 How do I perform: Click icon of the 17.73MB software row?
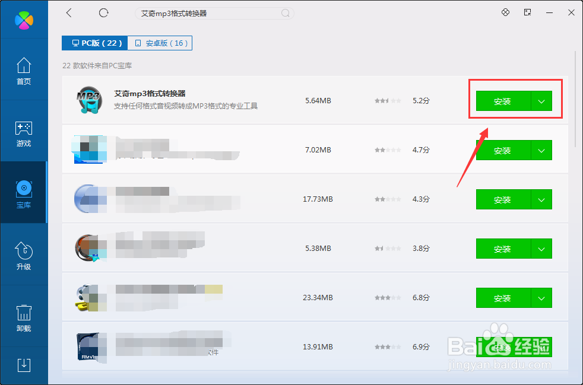[x=90, y=199]
